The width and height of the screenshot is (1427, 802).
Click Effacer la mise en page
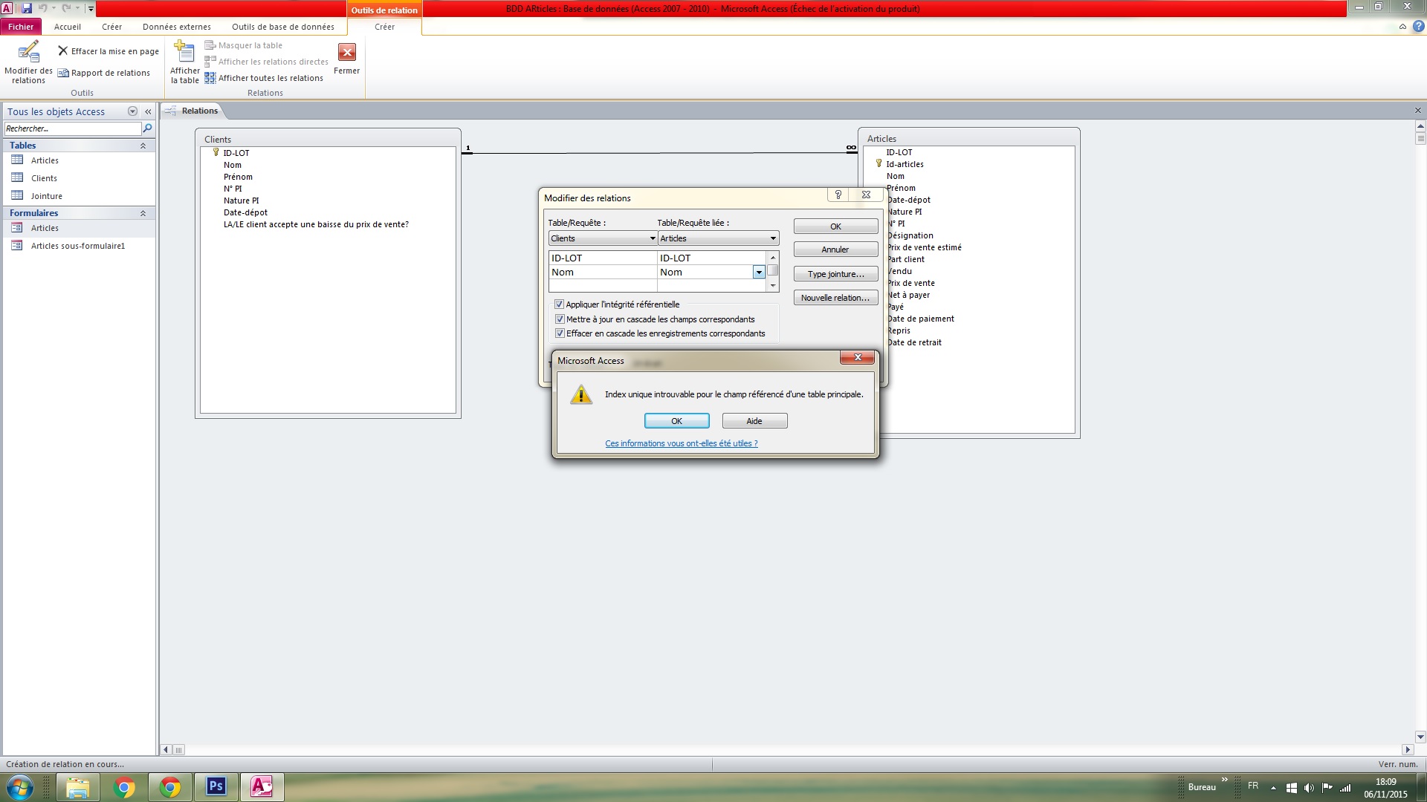pyautogui.click(x=109, y=51)
